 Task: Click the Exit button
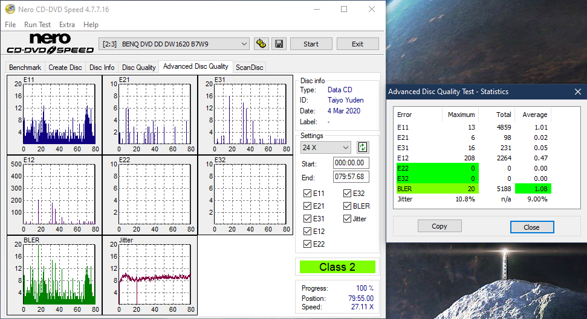coord(357,43)
